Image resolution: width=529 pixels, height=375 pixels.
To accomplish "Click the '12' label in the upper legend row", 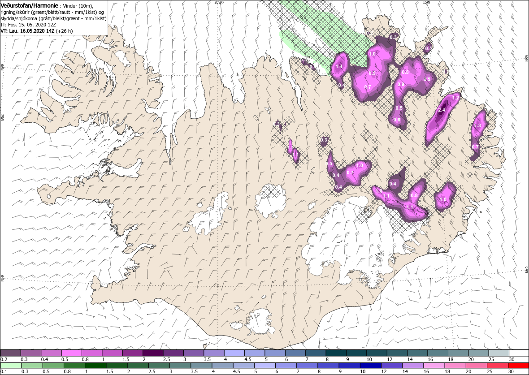I will tap(389, 359).
